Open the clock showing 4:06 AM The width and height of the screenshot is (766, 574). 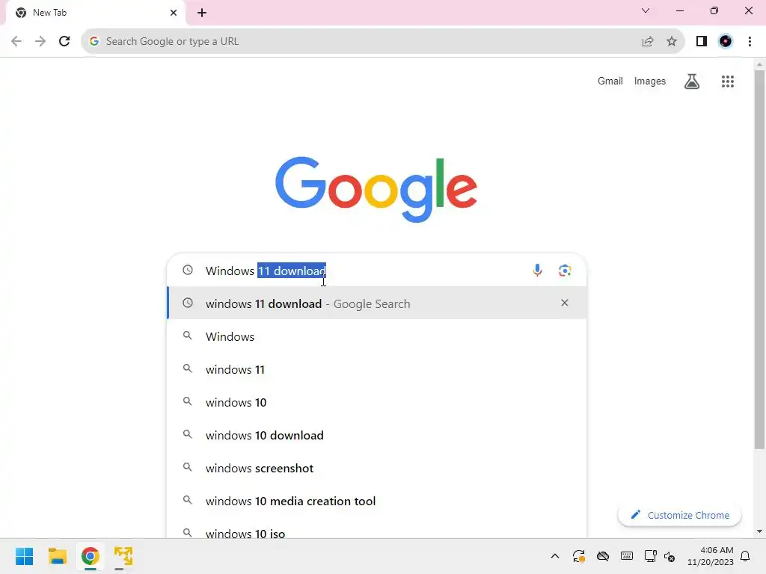pyautogui.click(x=711, y=556)
